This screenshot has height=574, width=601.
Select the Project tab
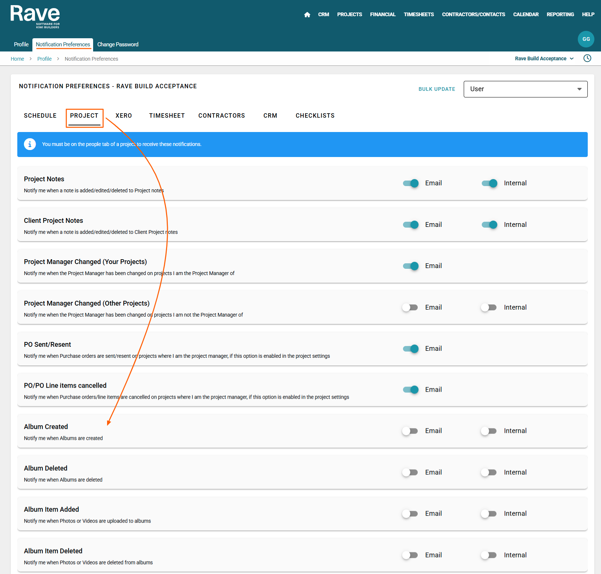[x=84, y=115]
